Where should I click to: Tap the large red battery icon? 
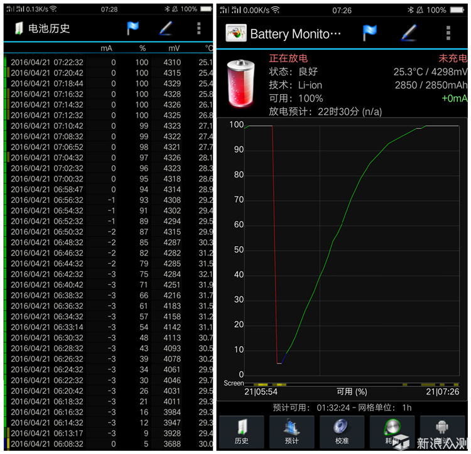pos(240,84)
